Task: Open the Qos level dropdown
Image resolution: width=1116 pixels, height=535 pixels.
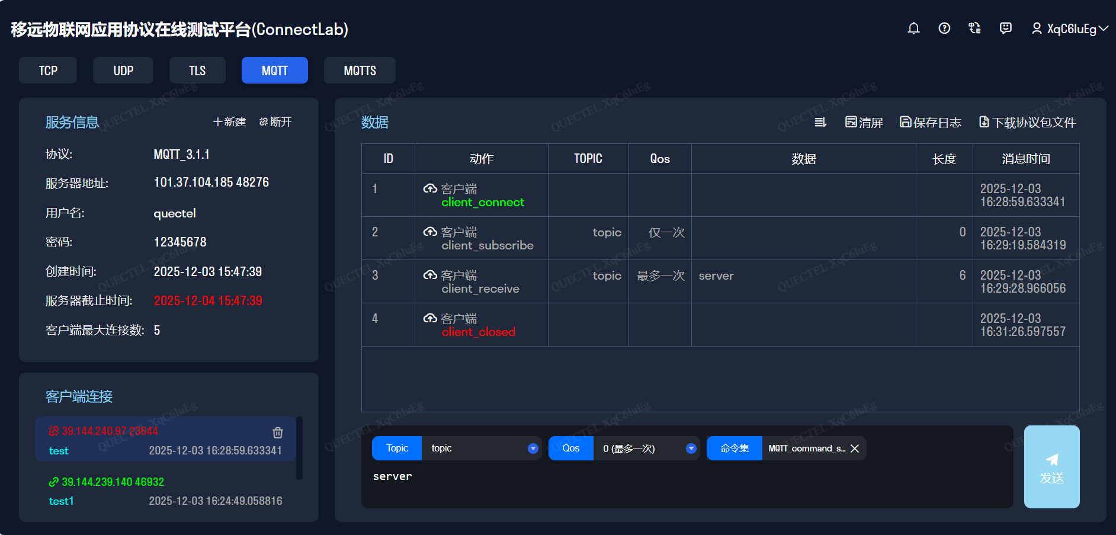Action: (691, 448)
